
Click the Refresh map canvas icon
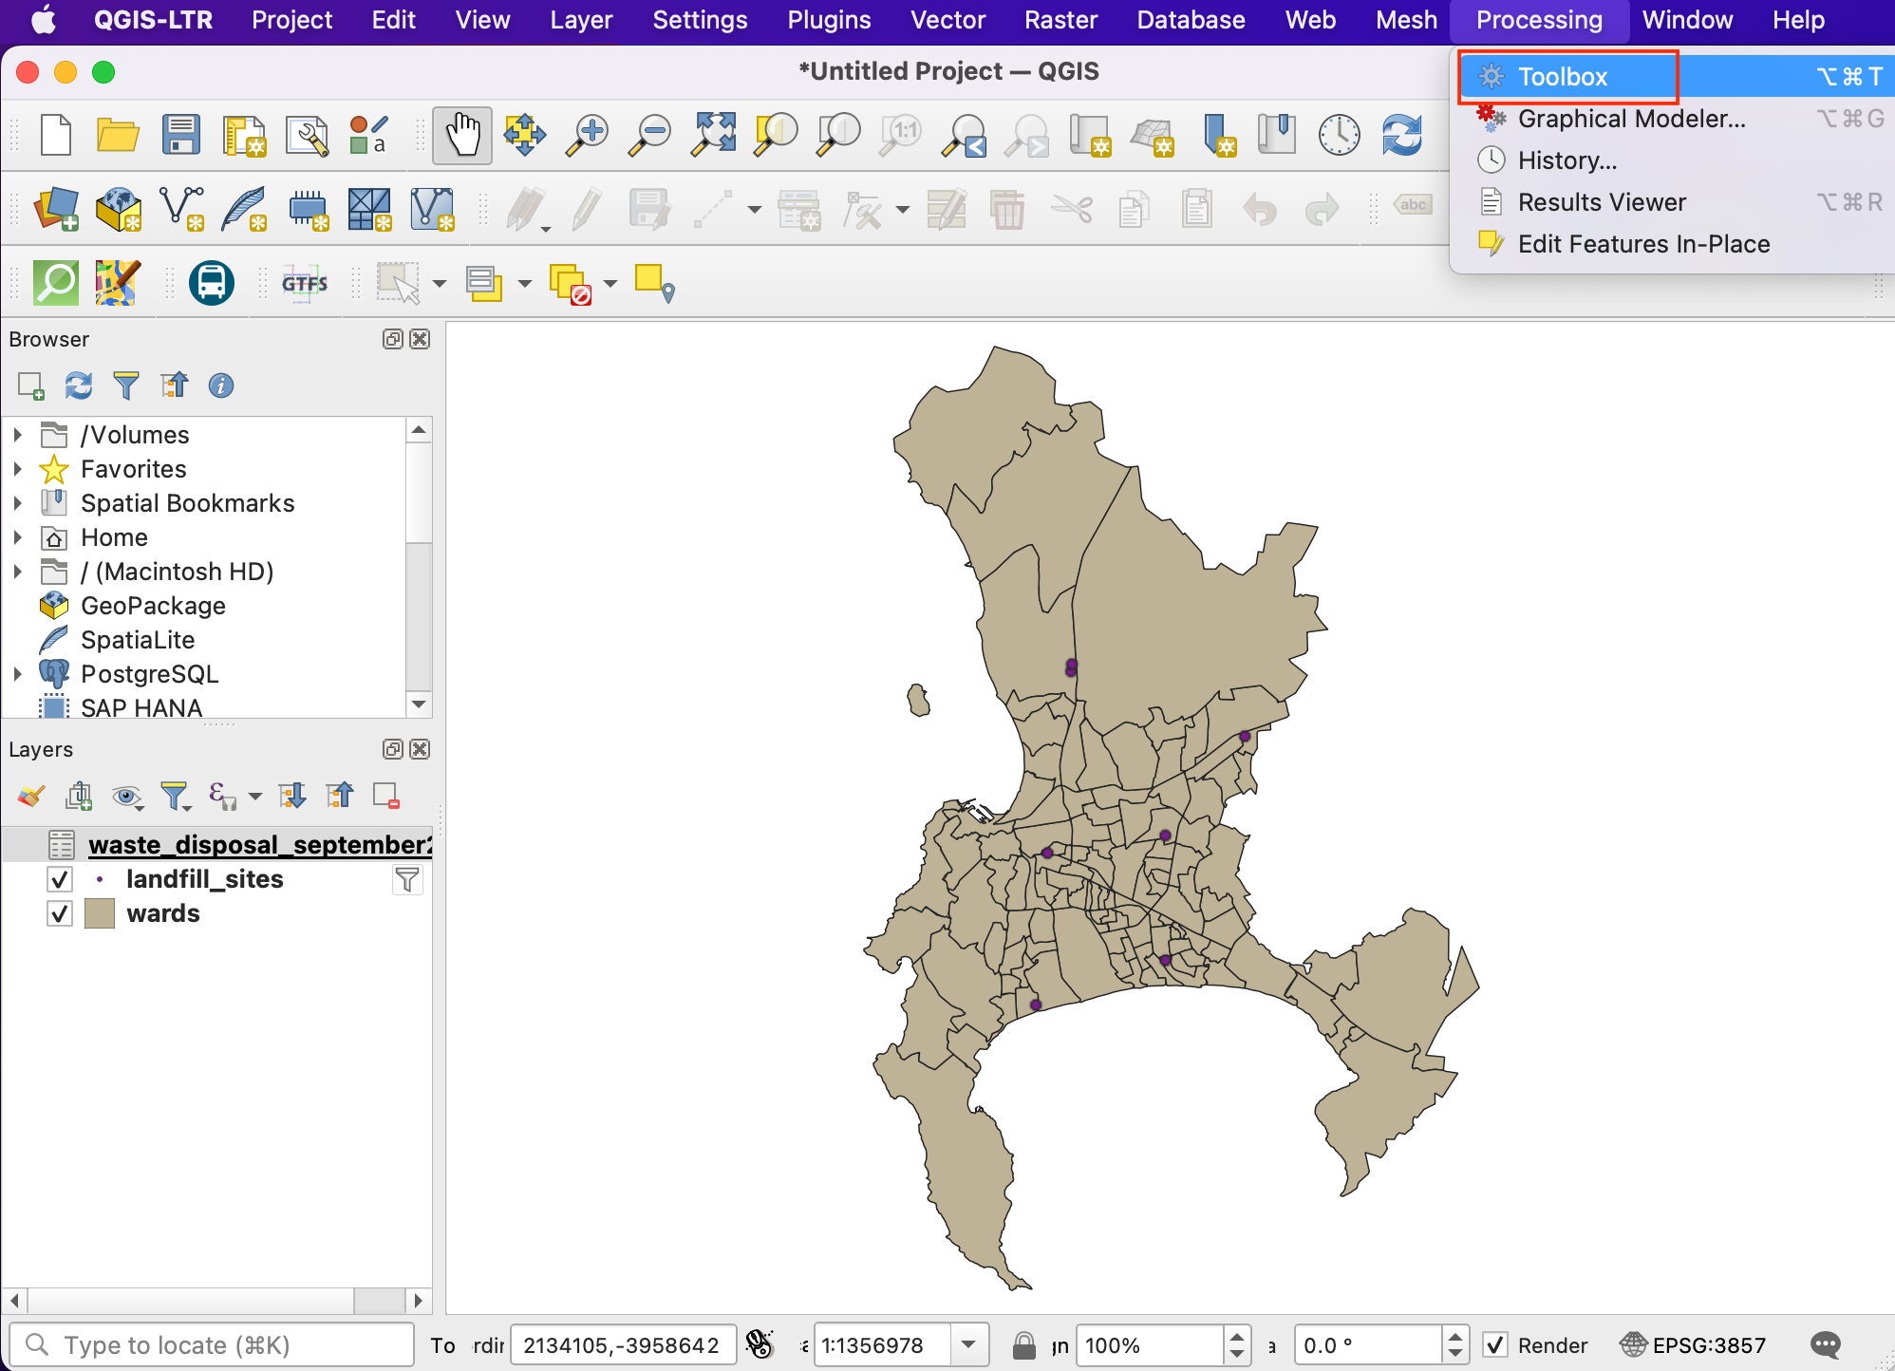tap(1401, 135)
